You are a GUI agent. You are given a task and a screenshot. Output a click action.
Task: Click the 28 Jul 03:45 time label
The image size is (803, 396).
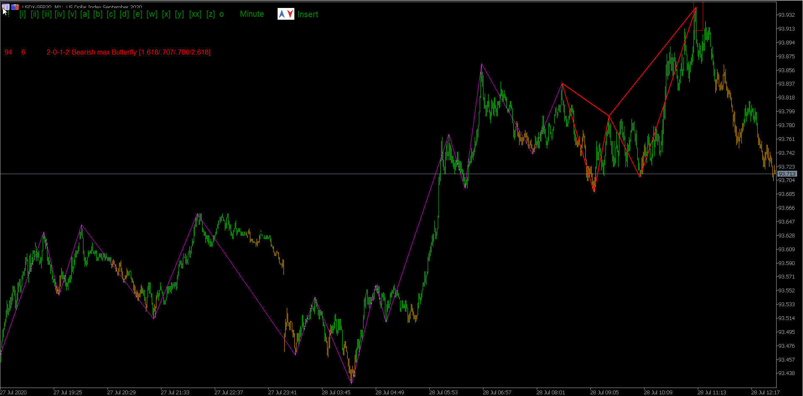click(x=336, y=392)
